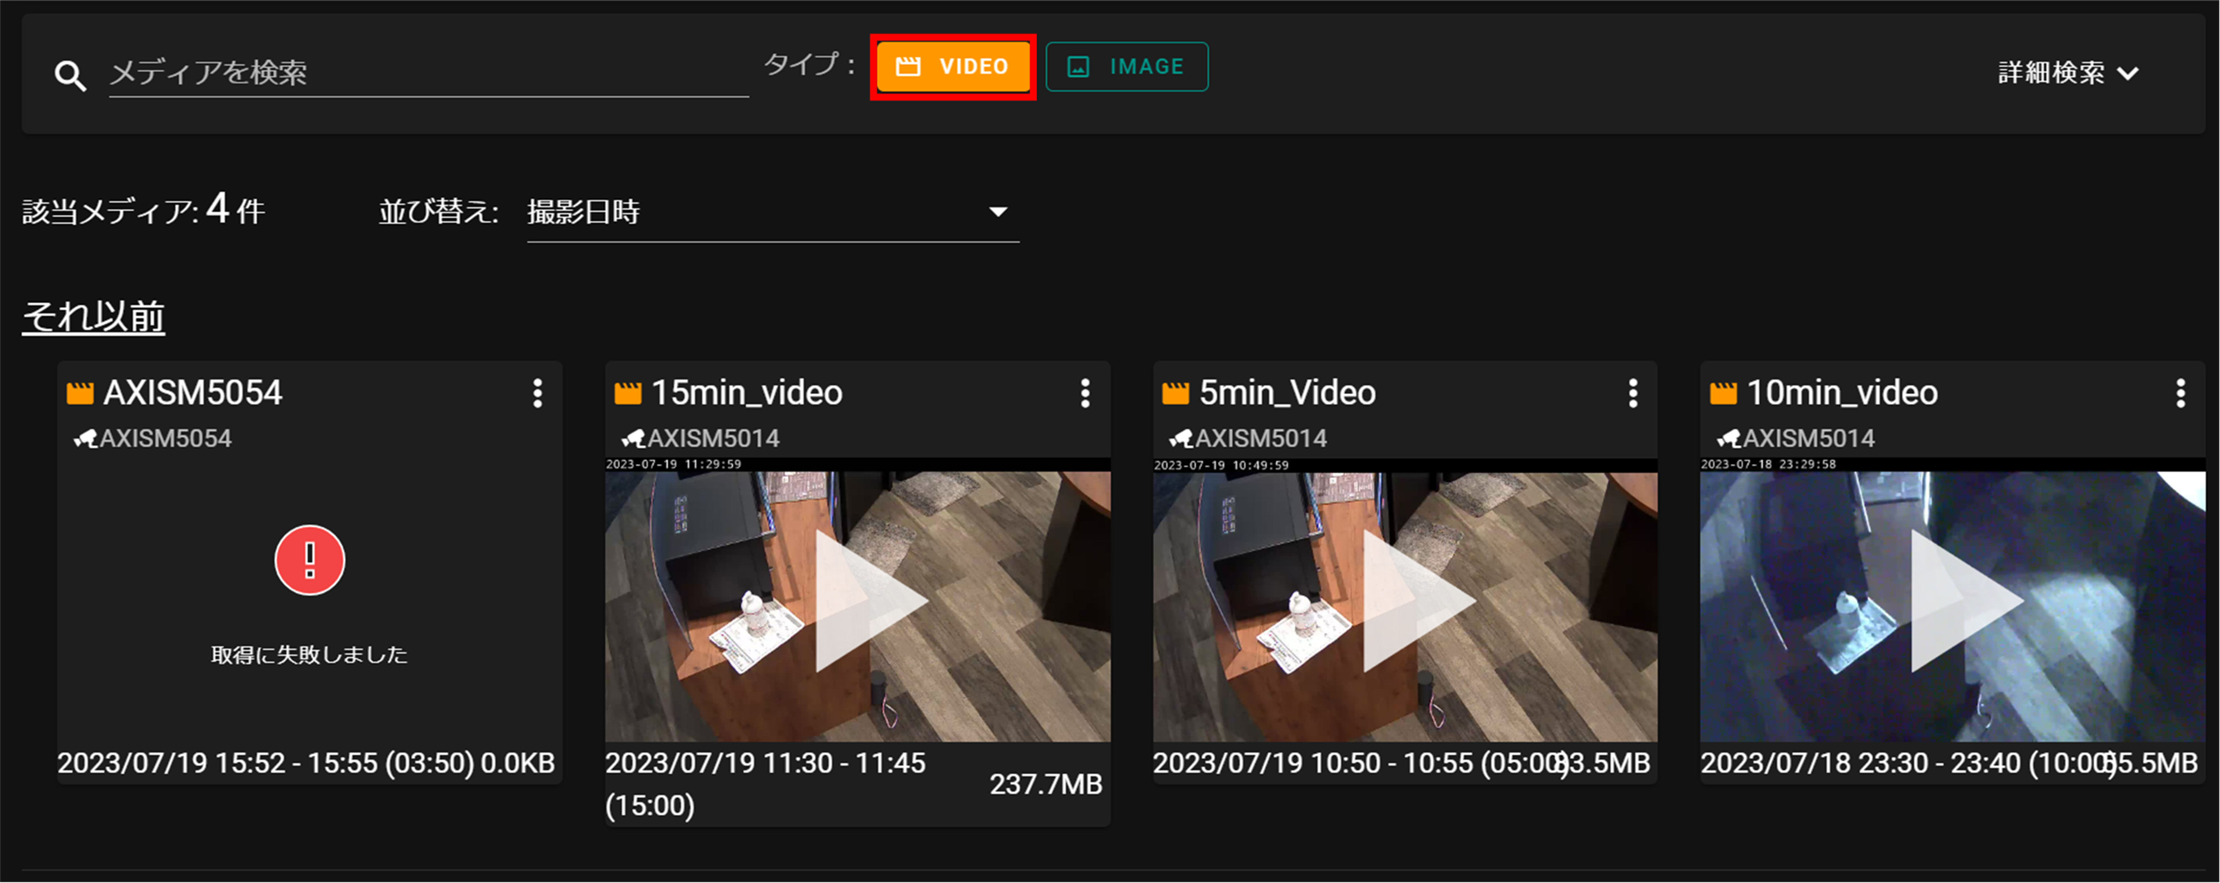Select the AXISM5054 card title
Screen dimensions: 2220x883
[x=193, y=393]
